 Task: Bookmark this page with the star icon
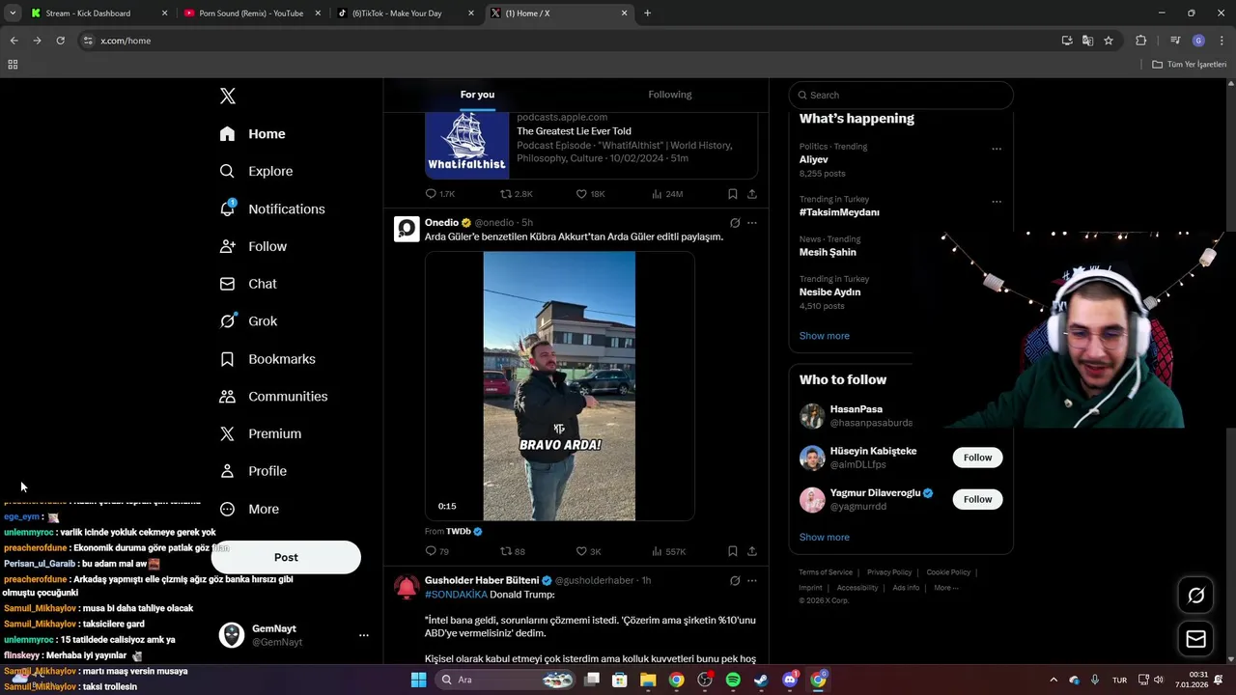click(x=1109, y=41)
